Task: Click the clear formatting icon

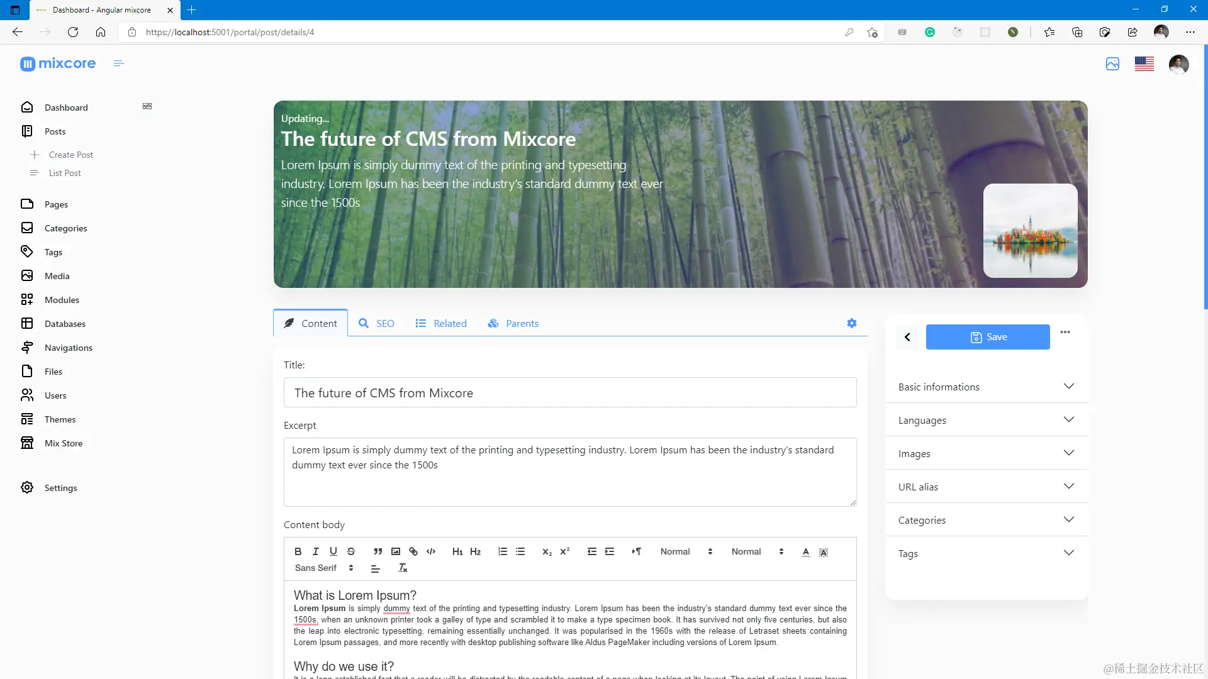Action: tap(403, 568)
